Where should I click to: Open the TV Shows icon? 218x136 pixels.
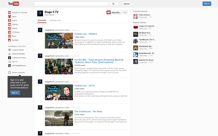pos(9,32)
